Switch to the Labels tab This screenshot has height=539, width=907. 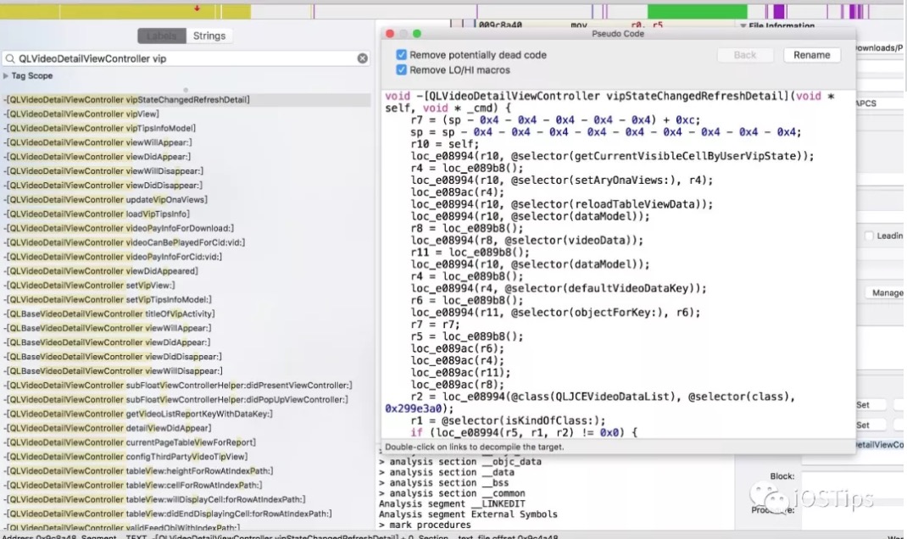point(161,36)
